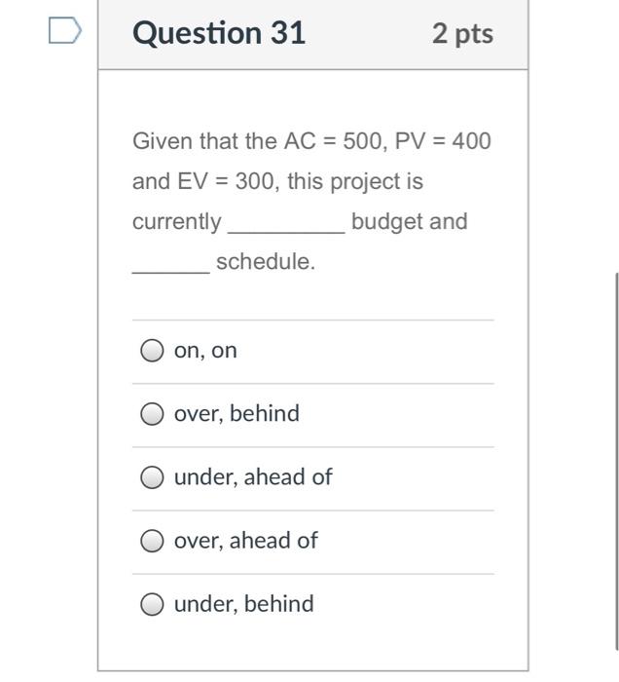Click the word "currently" in the question
The width and height of the screenshot is (619, 682).
[x=176, y=222]
